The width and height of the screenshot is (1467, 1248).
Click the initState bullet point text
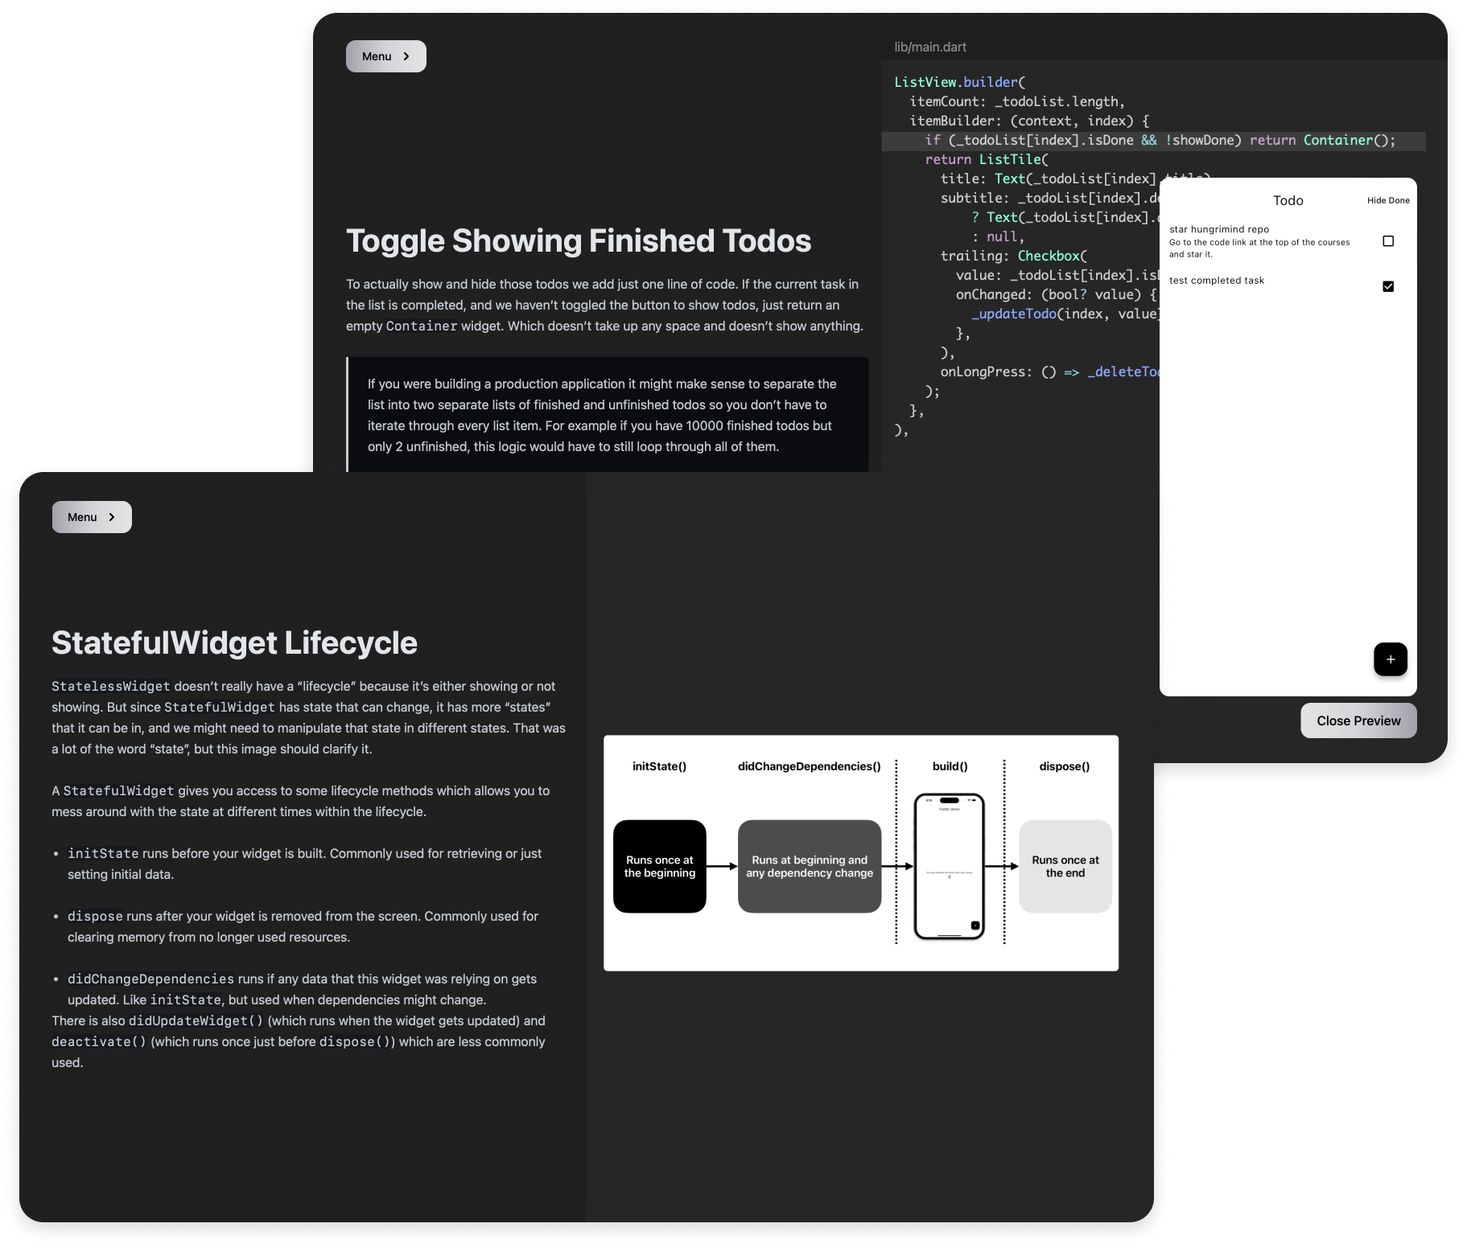pos(304,864)
